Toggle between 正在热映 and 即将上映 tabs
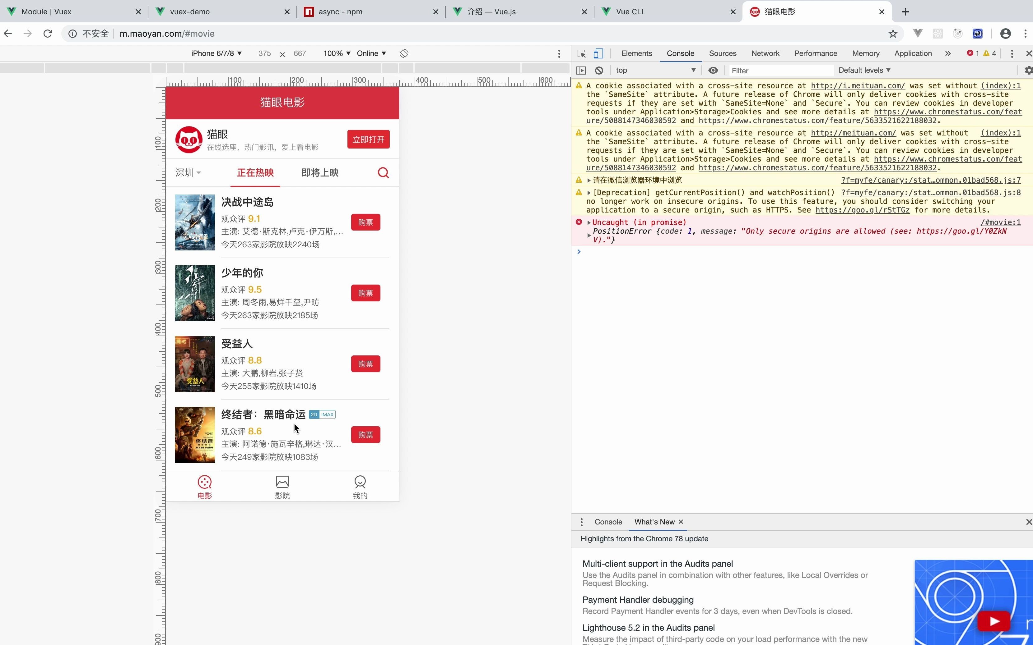1033x645 pixels. click(319, 172)
